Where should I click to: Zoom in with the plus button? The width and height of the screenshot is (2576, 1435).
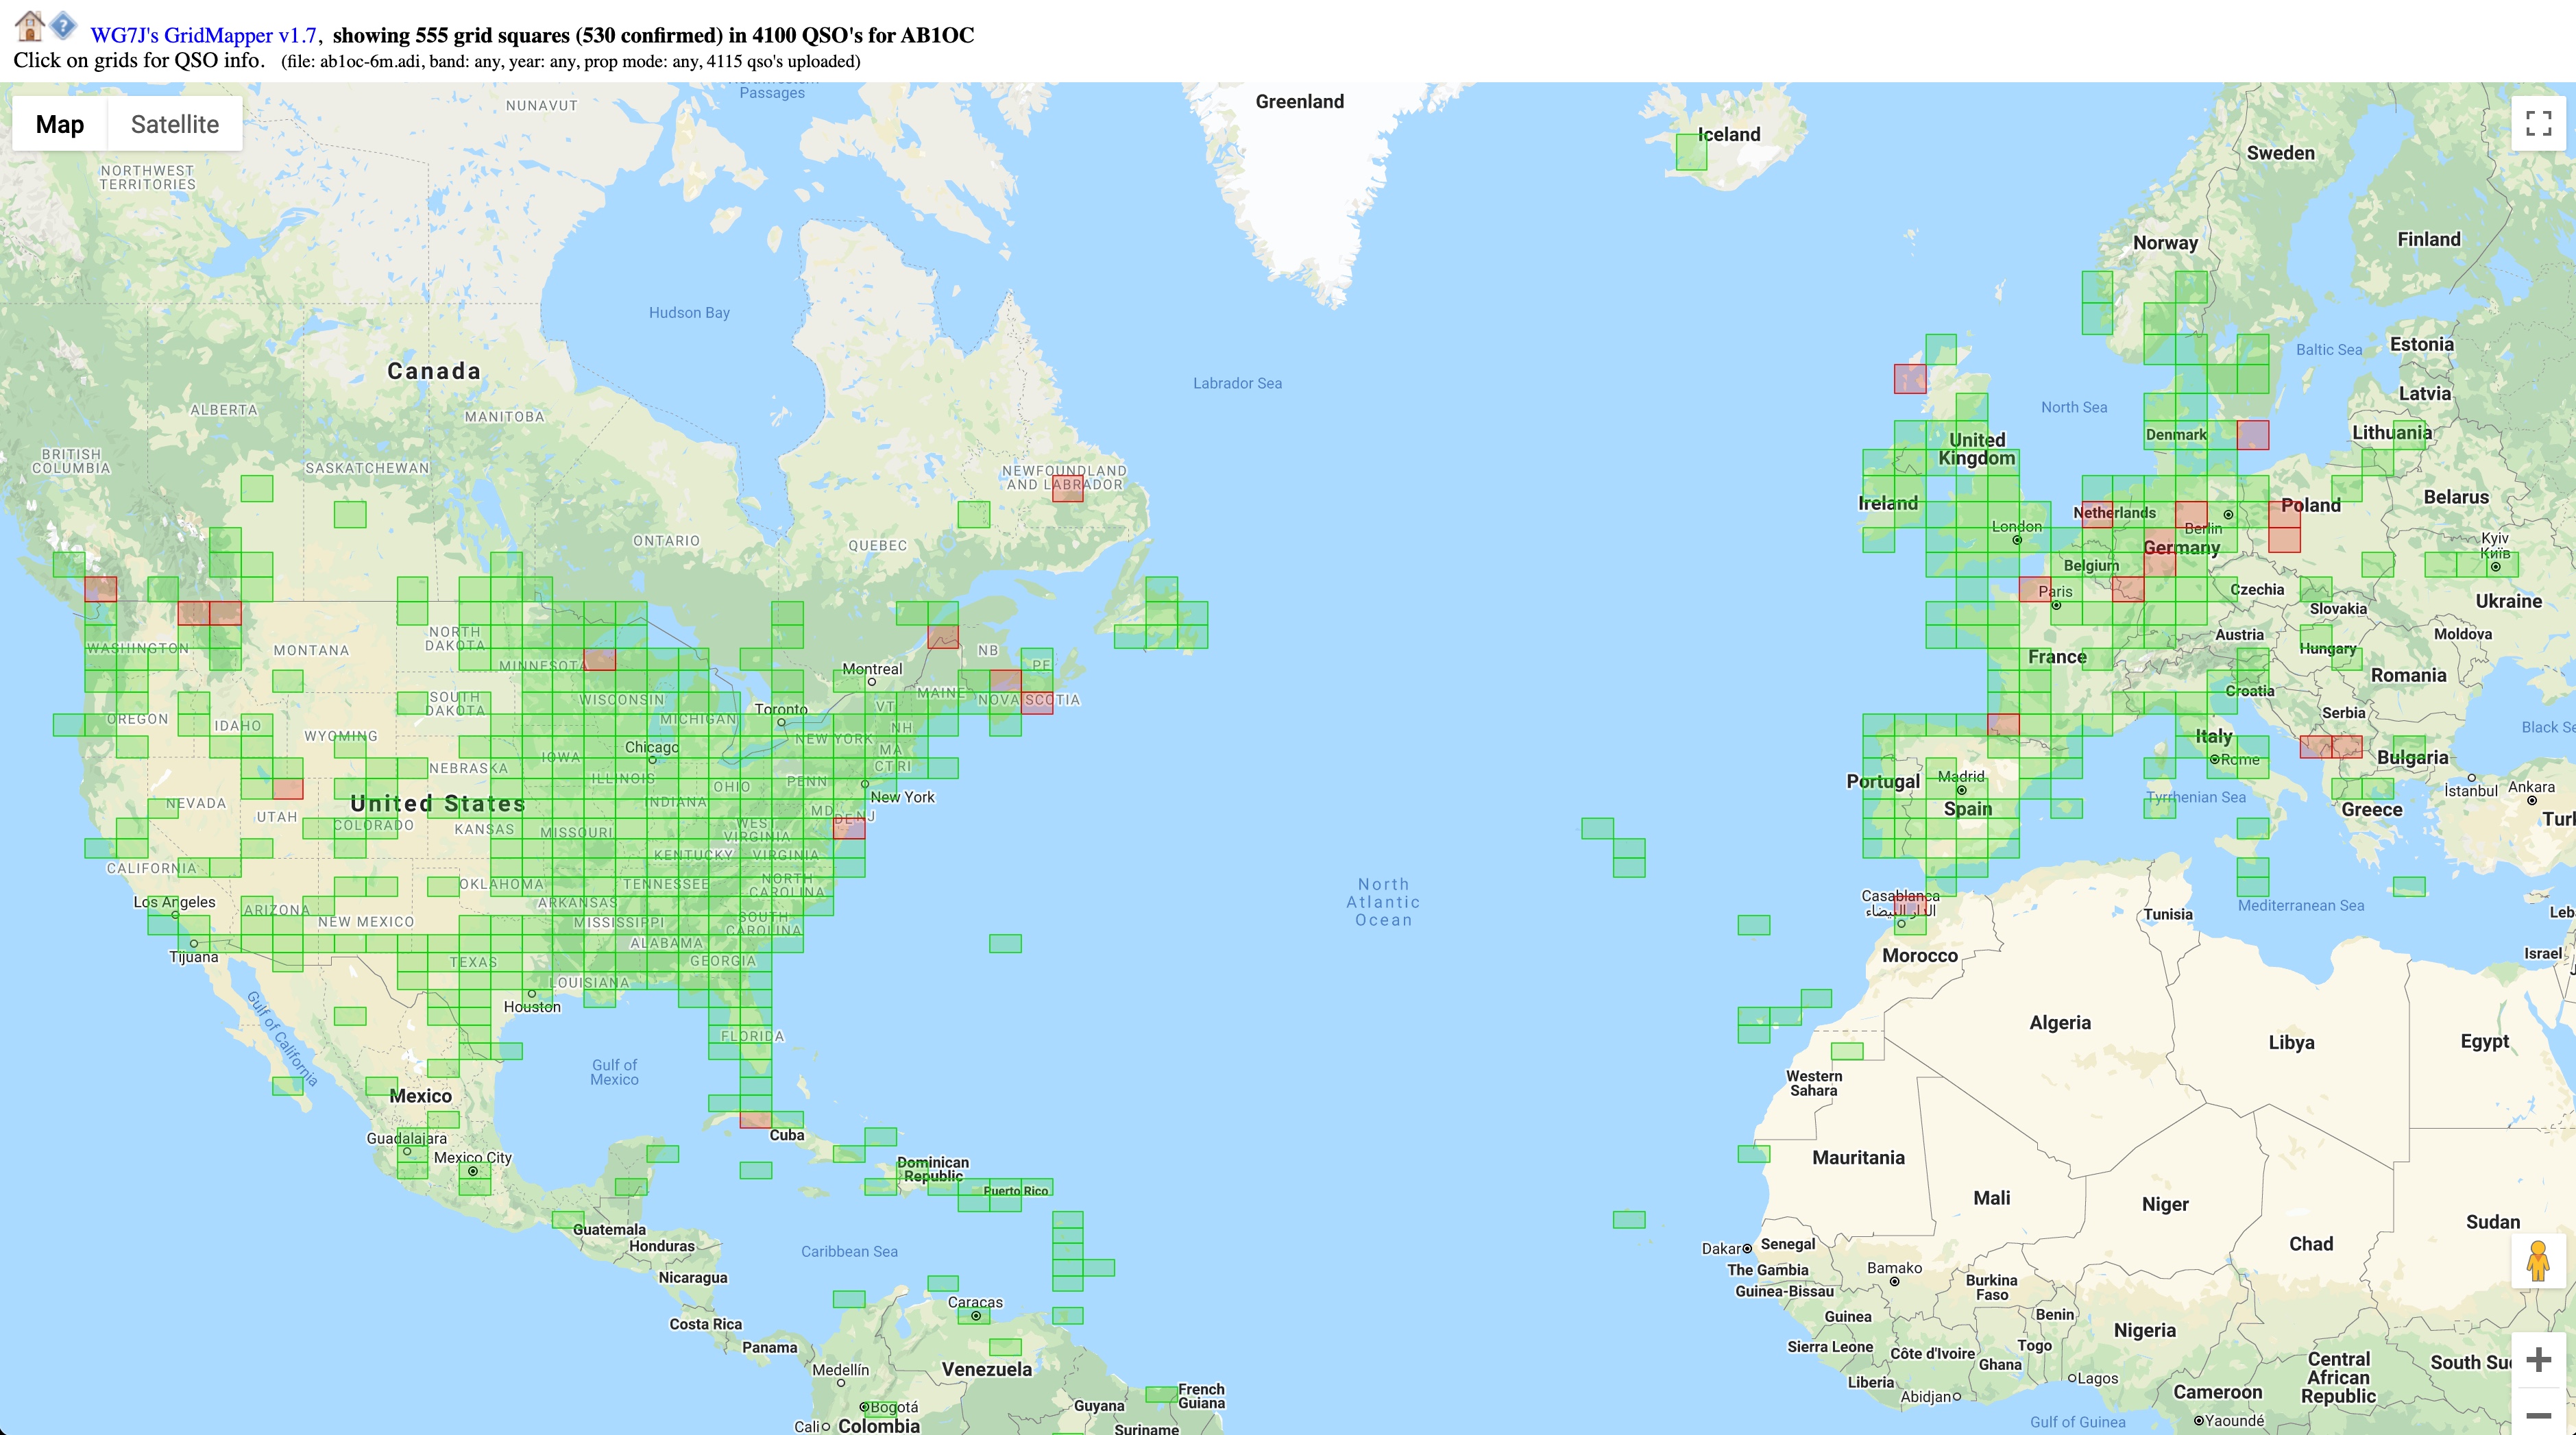(x=2538, y=1360)
